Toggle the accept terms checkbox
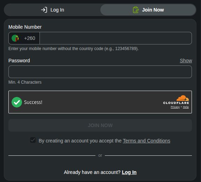201x182 pixels. coord(33,140)
